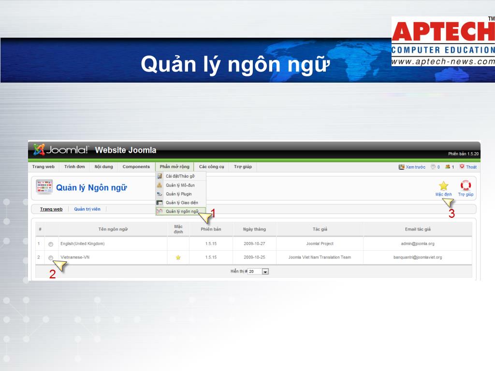Viewport: 495px width, 371px height.
Task: Click the Thoát logout icon
Action: tap(462, 166)
